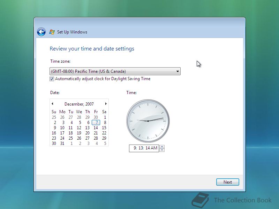Choose December 8 in the calendar
Image resolution: width=279 pixels, height=209 pixels.
click(105, 123)
